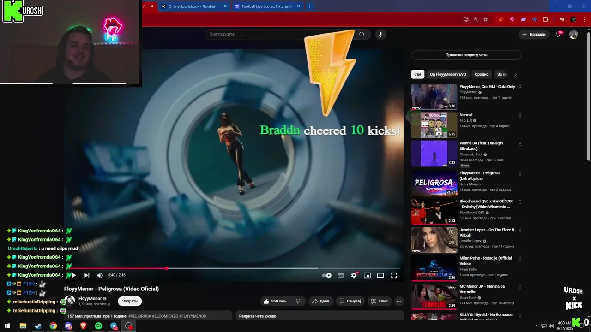Open the YouTube account avatar menu
591x332 pixels.
573,35
